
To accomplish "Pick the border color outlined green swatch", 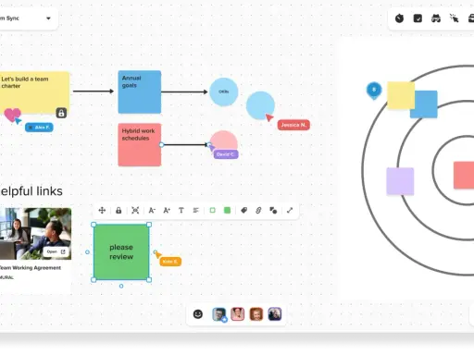I will tap(212, 211).
